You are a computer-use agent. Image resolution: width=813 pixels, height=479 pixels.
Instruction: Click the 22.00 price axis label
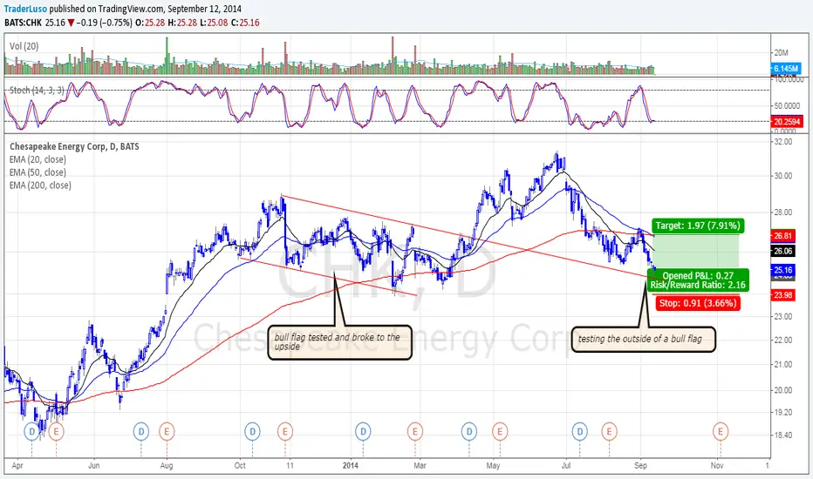[783, 341]
